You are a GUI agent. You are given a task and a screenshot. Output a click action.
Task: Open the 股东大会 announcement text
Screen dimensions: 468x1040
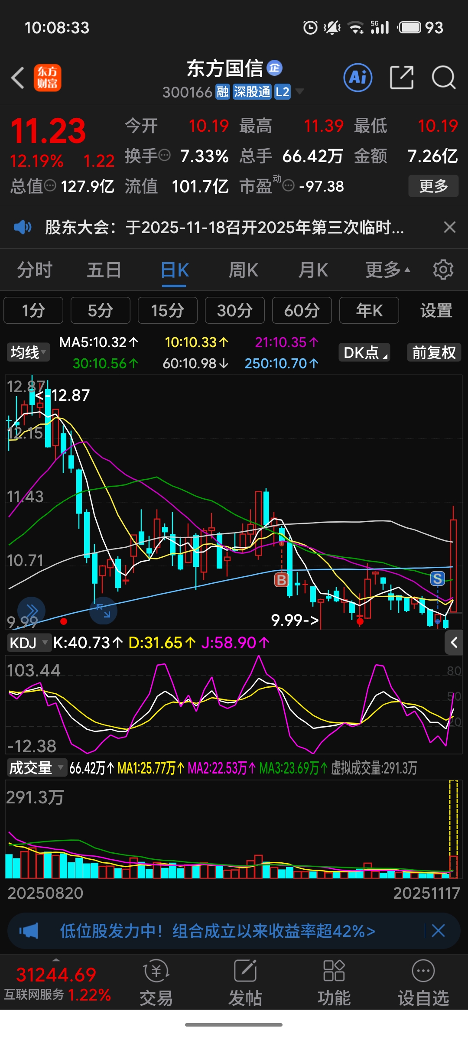click(x=224, y=227)
